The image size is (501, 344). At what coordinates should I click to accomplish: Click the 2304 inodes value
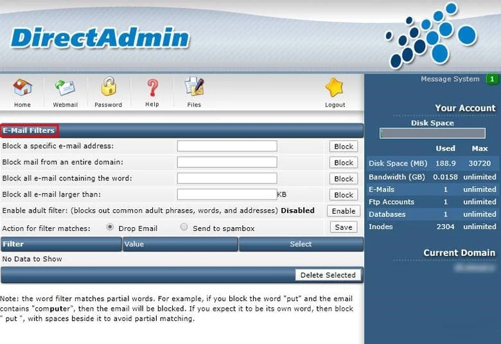(445, 227)
